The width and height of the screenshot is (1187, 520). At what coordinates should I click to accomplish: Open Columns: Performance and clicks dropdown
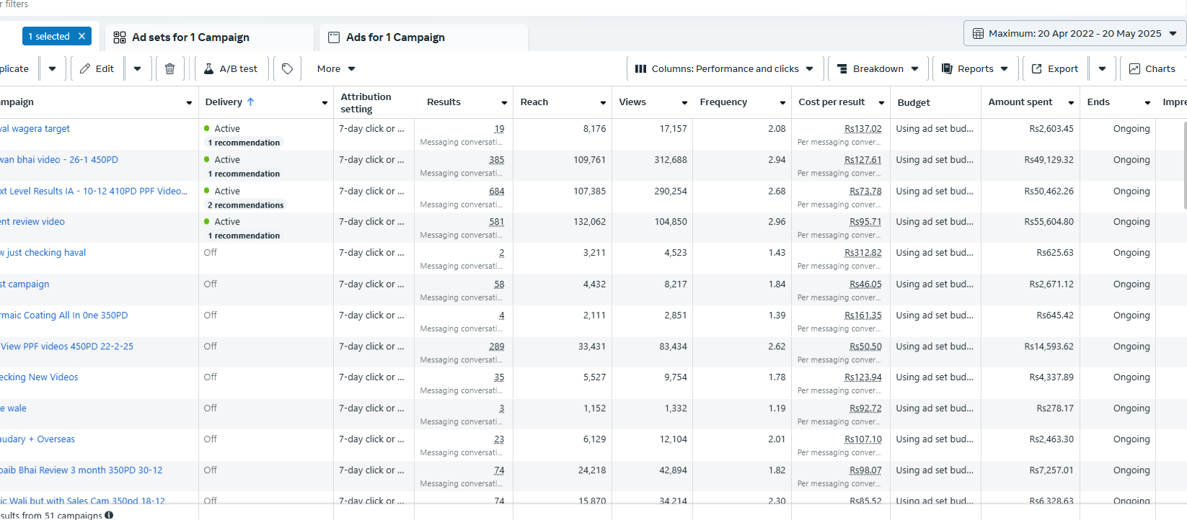click(724, 69)
